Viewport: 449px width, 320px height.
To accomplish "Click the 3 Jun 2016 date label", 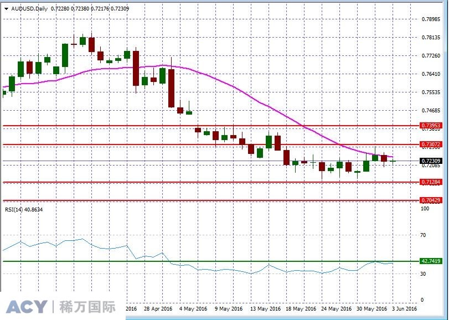I will [x=404, y=309].
